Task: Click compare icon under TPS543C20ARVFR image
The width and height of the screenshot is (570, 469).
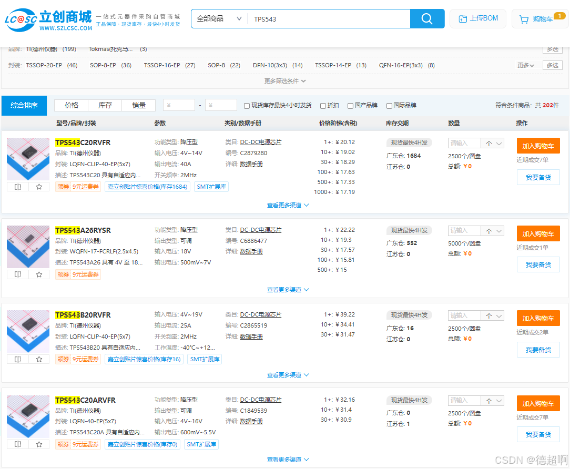Action: (18, 444)
